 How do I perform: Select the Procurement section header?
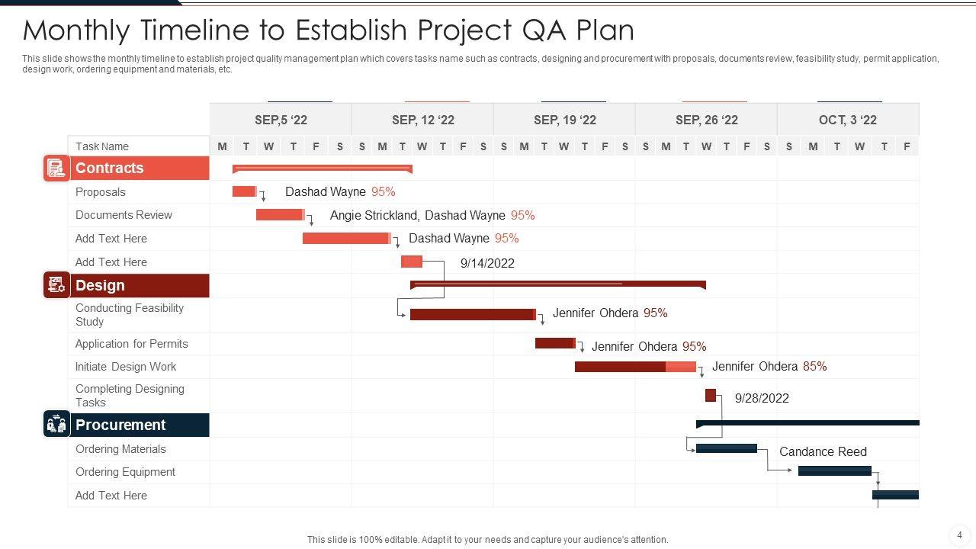click(140, 425)
